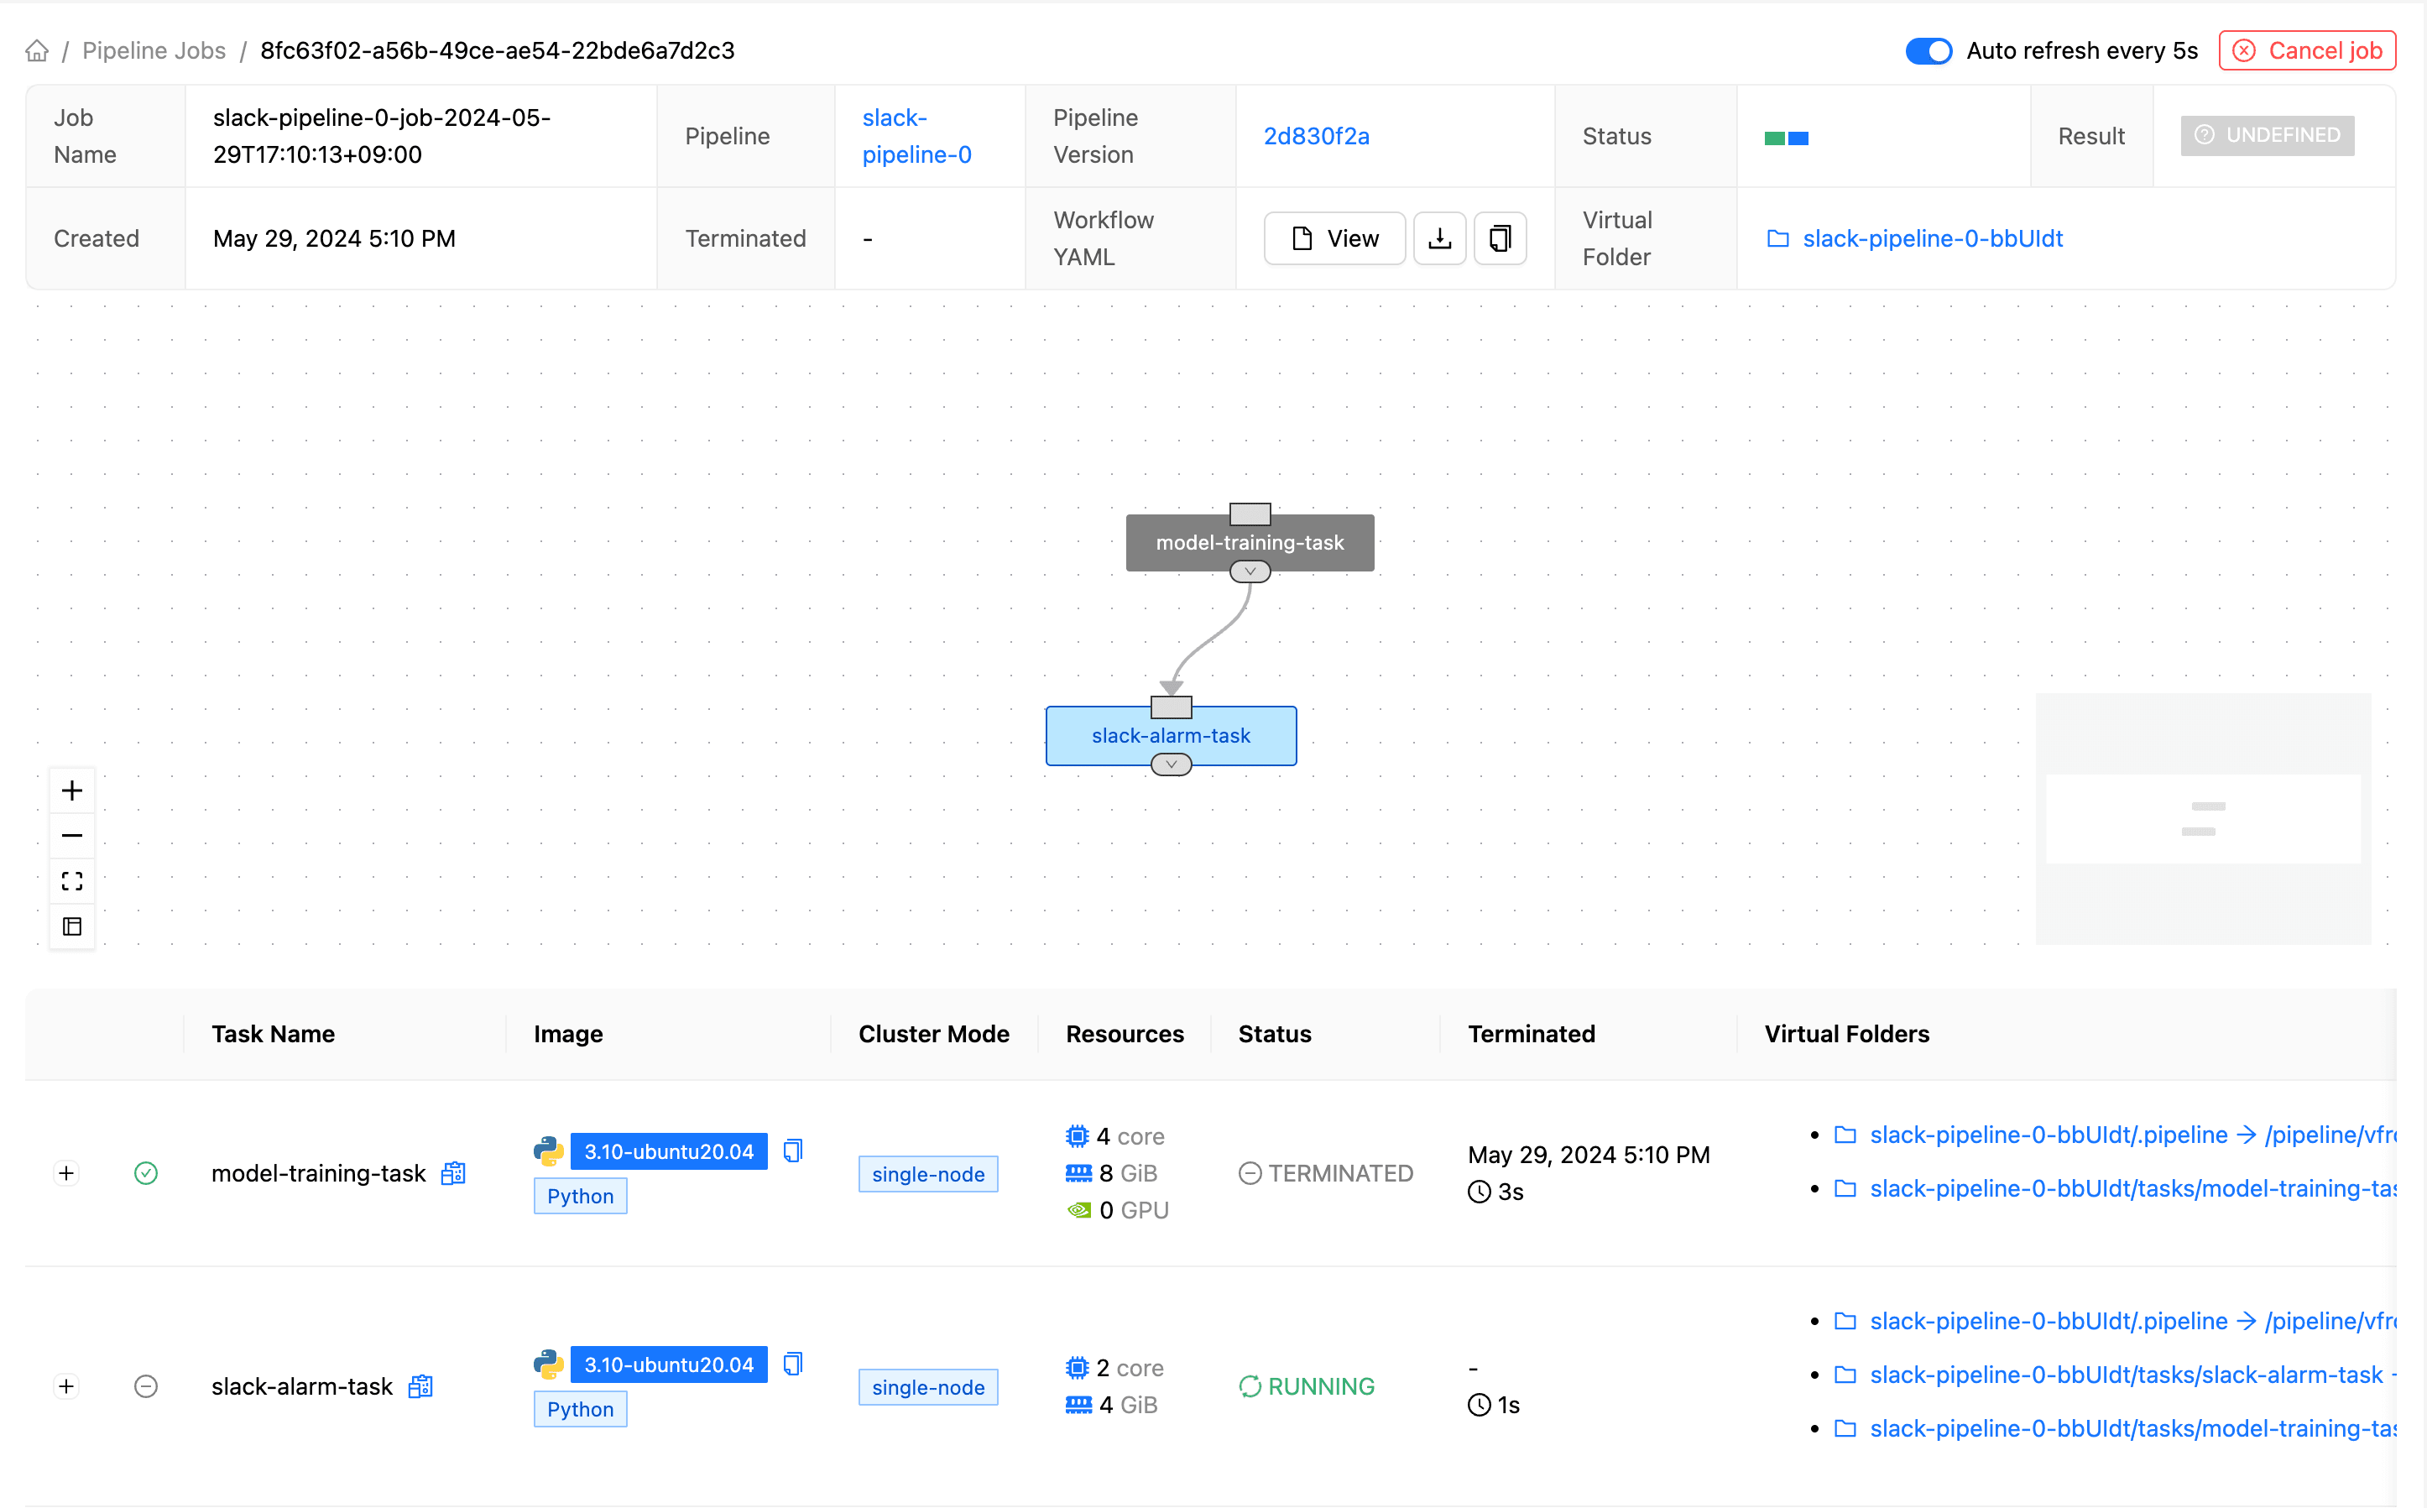
Task: Fit graph to view
Action: (x=72, y=882)
